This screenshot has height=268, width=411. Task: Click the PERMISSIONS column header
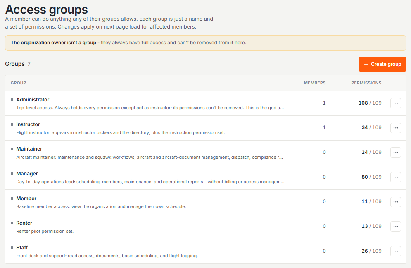pyautogui.click(x=366, y=83)
